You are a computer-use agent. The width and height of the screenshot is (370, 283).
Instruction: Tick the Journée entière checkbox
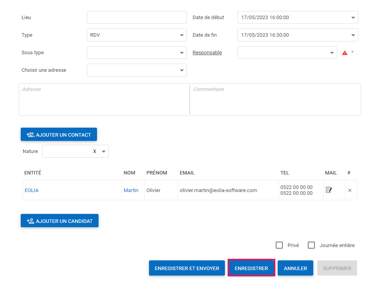click(x=311, y=245)
